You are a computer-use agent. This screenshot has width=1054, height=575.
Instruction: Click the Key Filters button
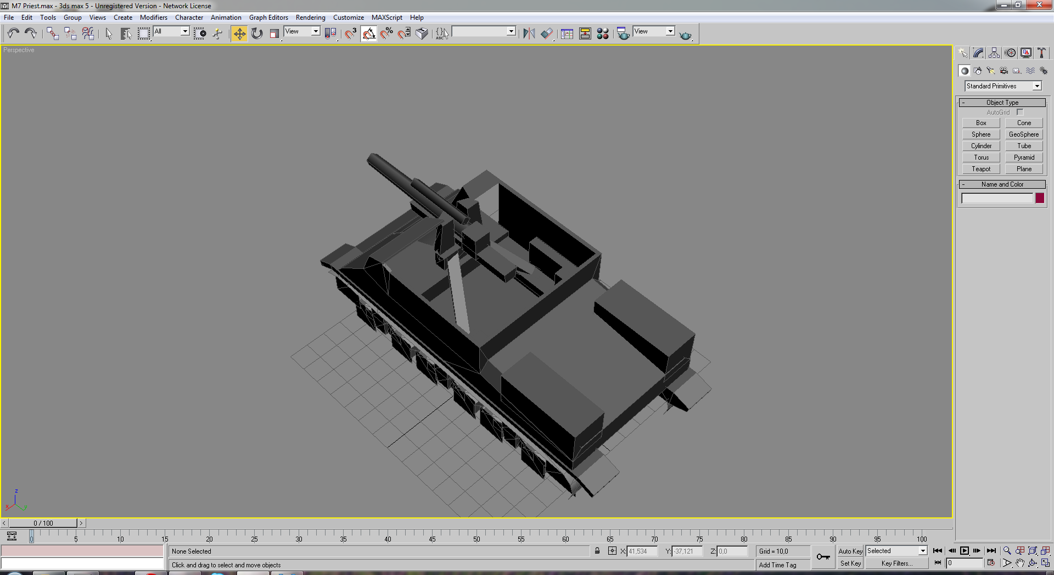pos(897,563)
